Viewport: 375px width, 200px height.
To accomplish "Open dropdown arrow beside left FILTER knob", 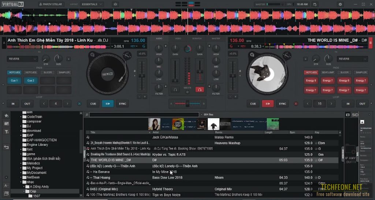I will pyautogui.click(x=166, y=86).
